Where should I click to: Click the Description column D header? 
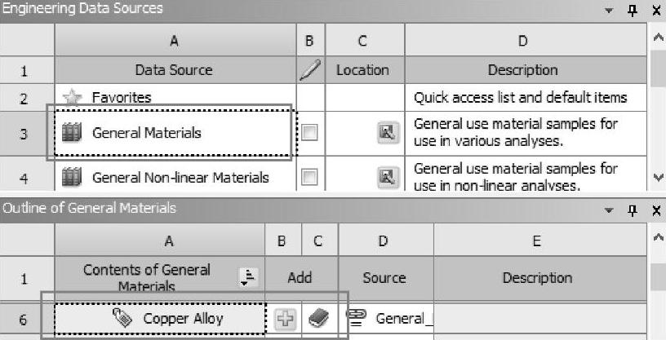(522, 40)
